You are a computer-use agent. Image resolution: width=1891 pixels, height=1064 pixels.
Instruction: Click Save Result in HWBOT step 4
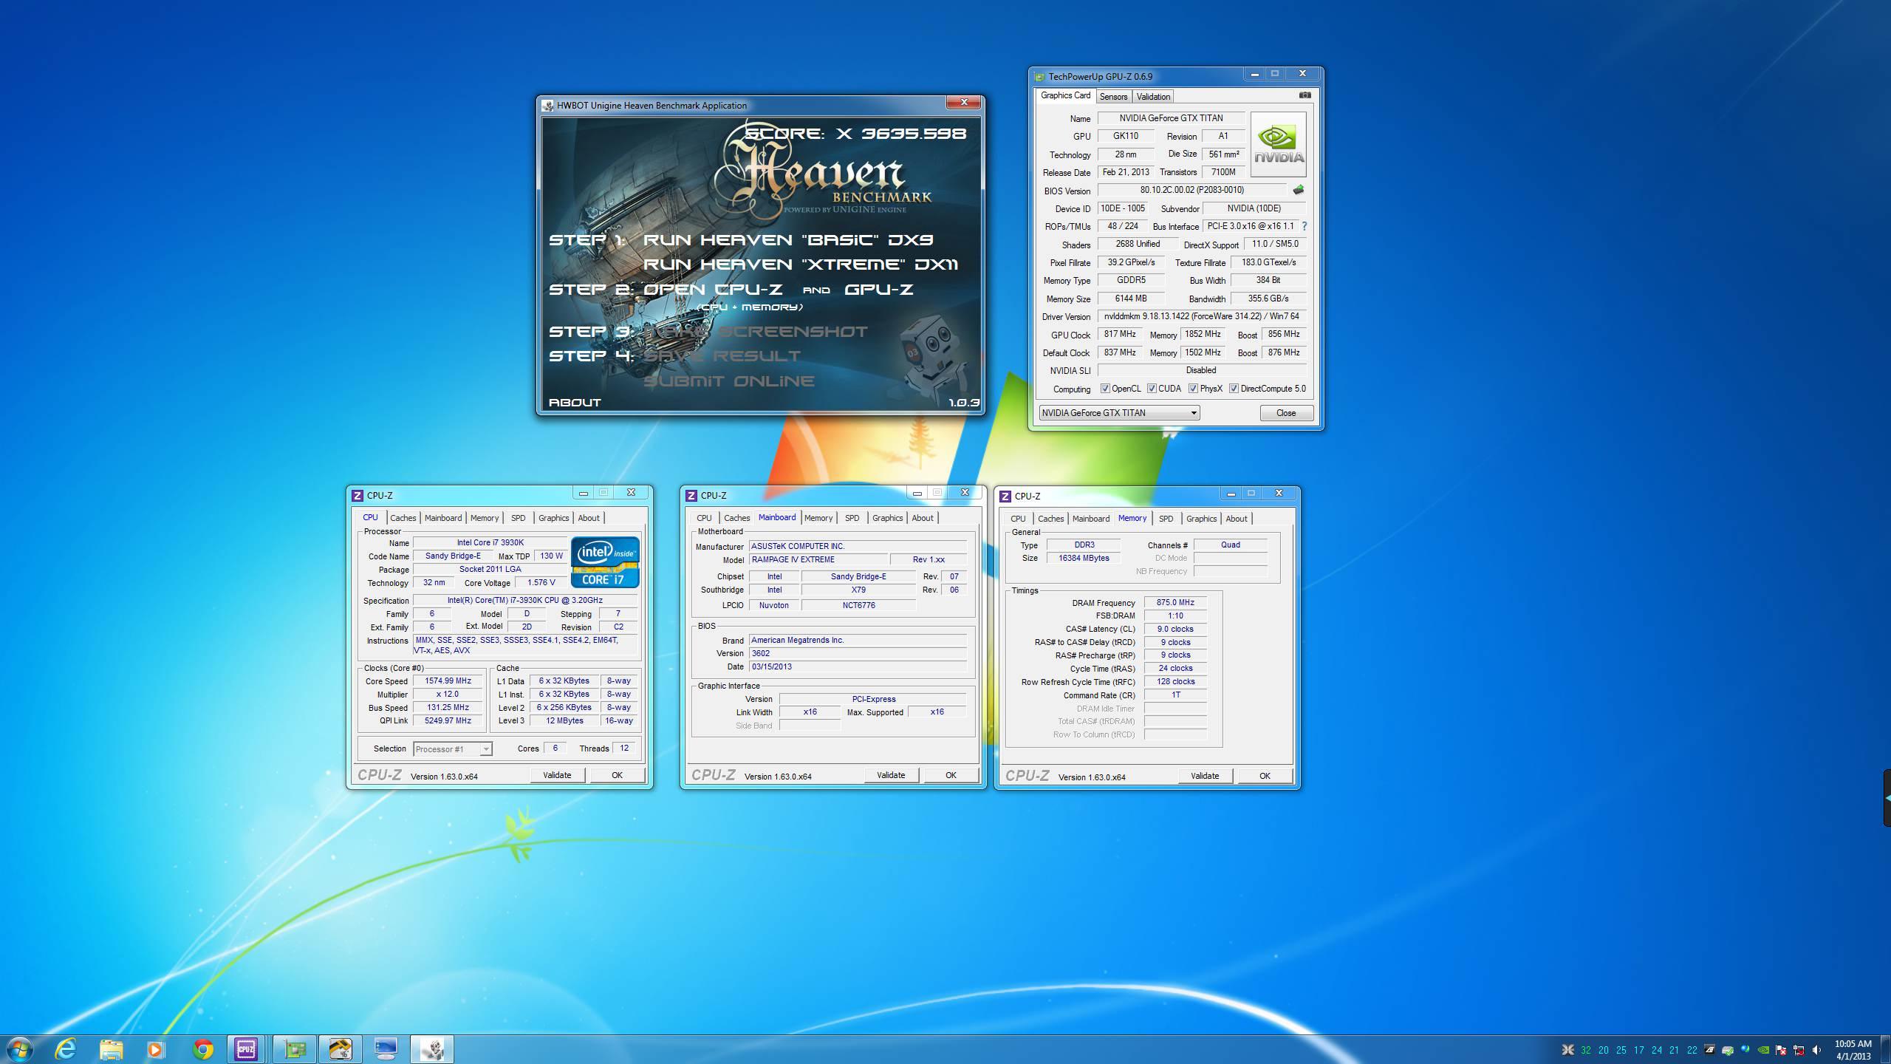click(x=722, y=356)
